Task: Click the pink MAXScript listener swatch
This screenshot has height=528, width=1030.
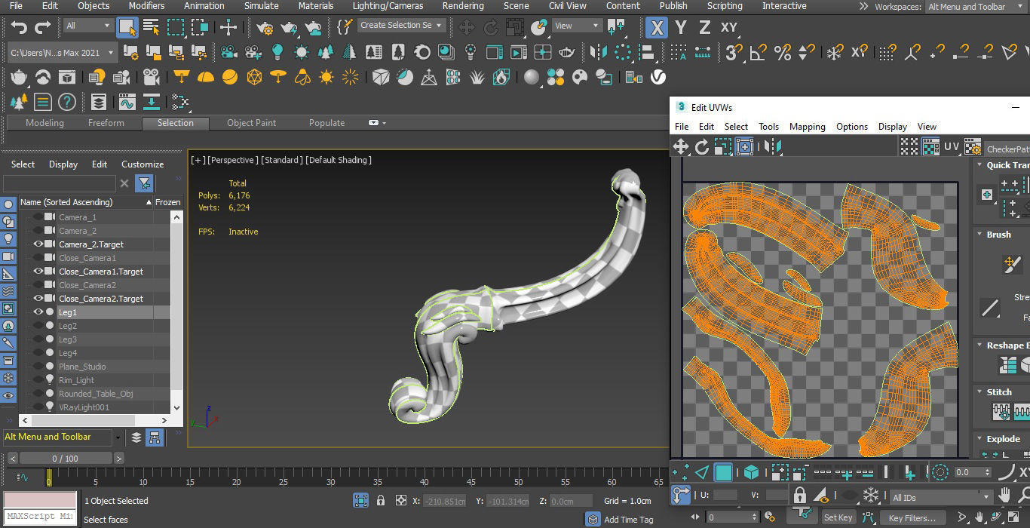Action: [40, 500]
